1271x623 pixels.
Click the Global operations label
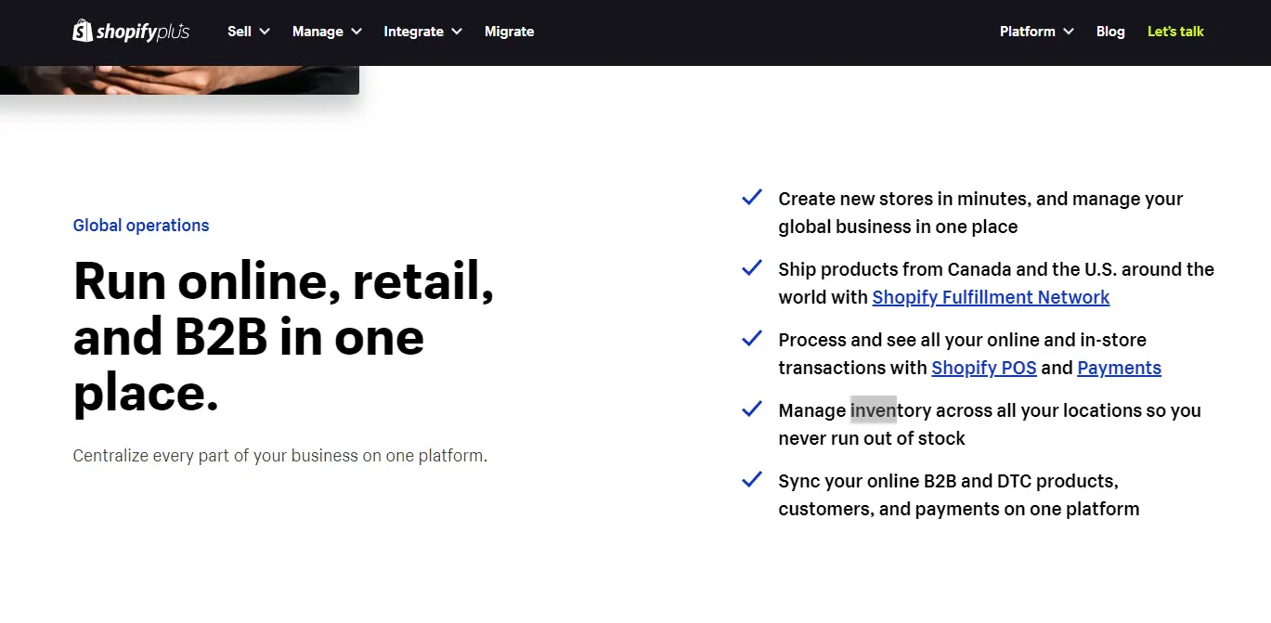pos(141,226)
